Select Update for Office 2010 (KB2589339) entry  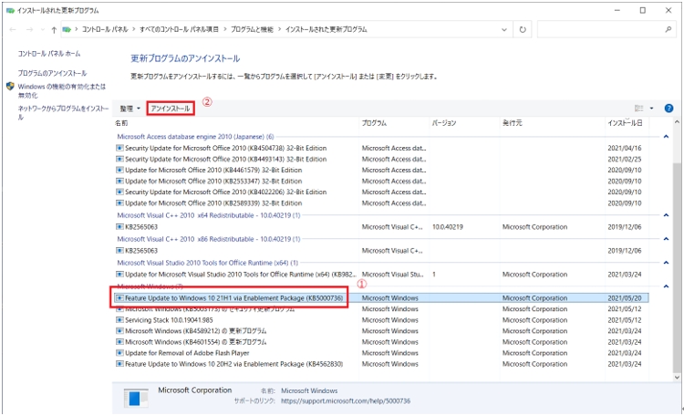[381, 203]
